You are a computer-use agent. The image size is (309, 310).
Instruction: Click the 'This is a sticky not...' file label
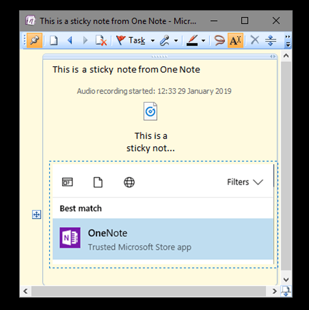tap(151, 142)
